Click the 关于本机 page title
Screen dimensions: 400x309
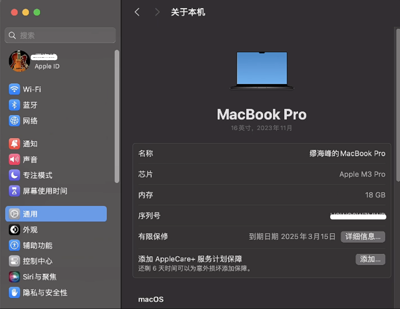click(188, 12)
